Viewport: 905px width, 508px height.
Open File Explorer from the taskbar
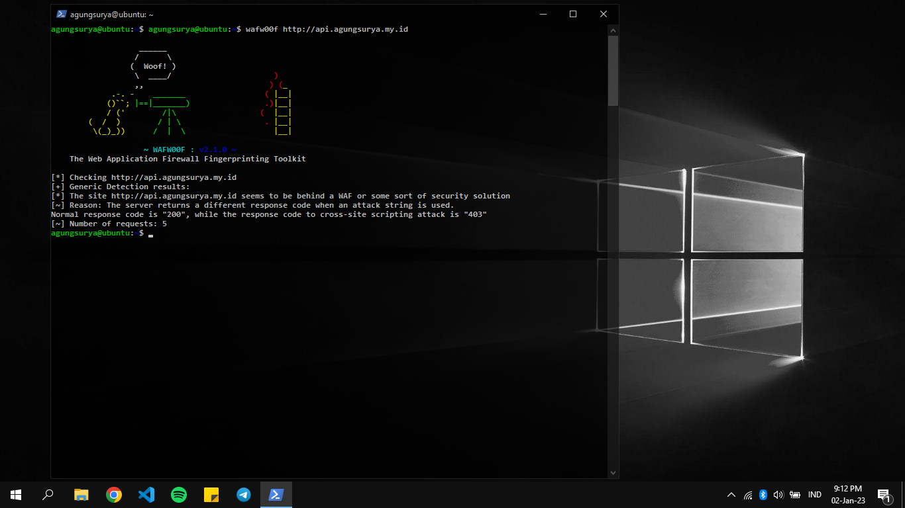pos(81,495)
